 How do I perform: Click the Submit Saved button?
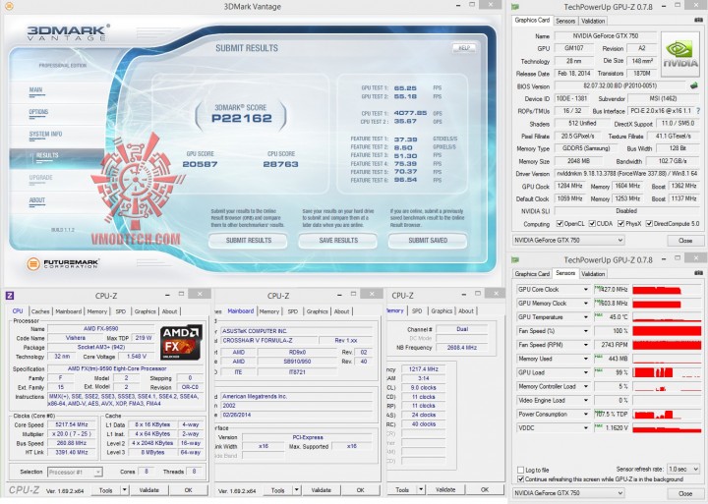pyautogui.click(x=428, y=241)
